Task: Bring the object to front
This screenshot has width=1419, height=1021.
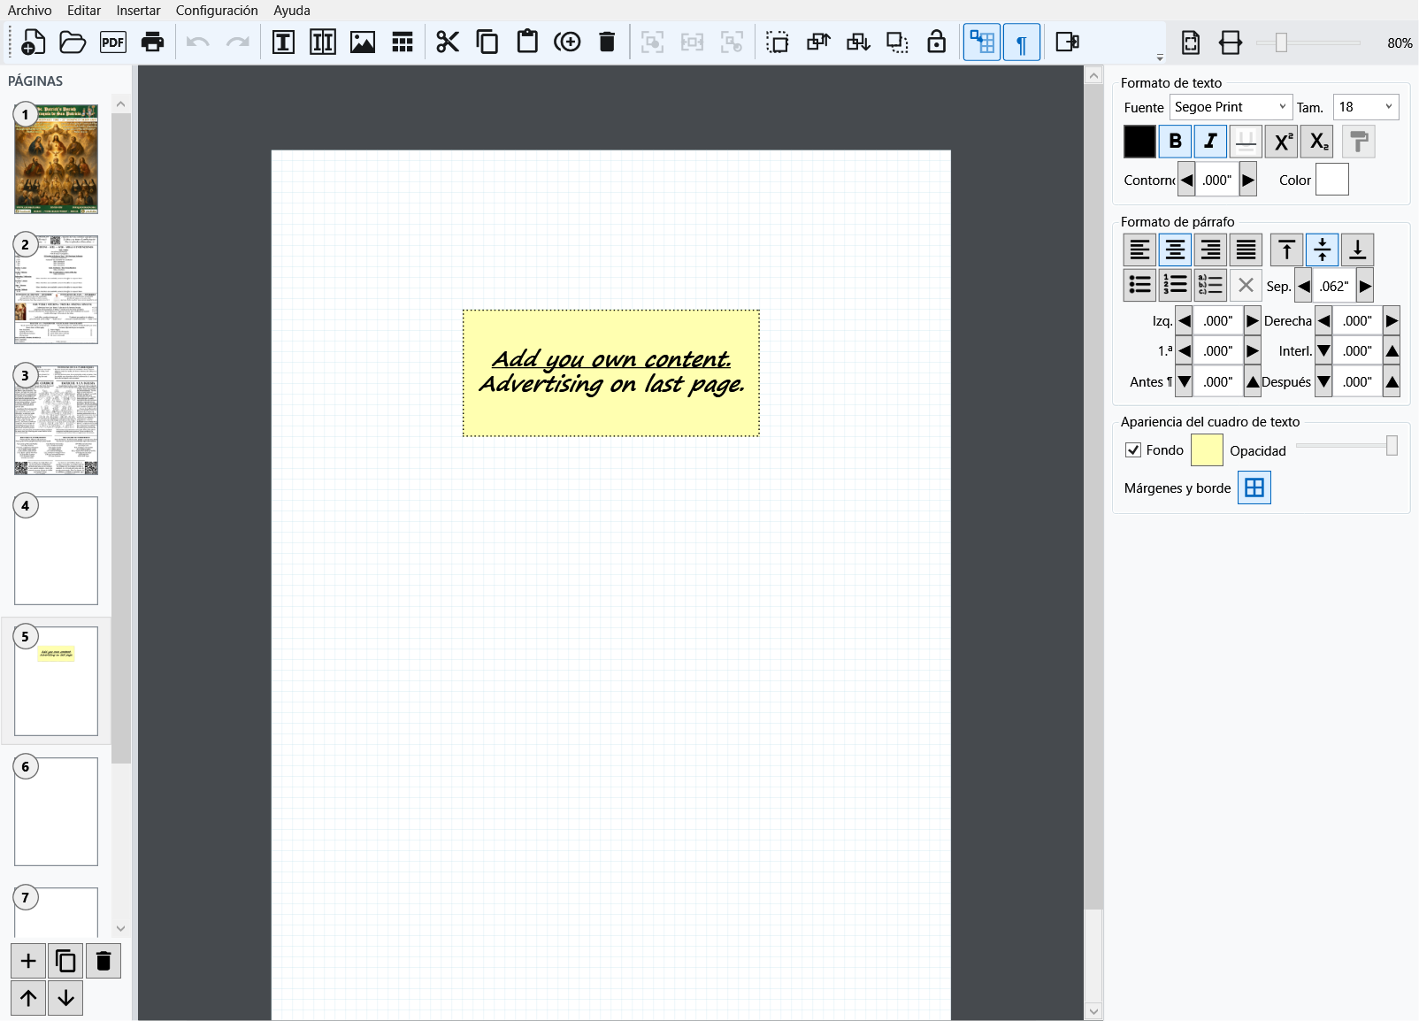Action: [818, 42]
